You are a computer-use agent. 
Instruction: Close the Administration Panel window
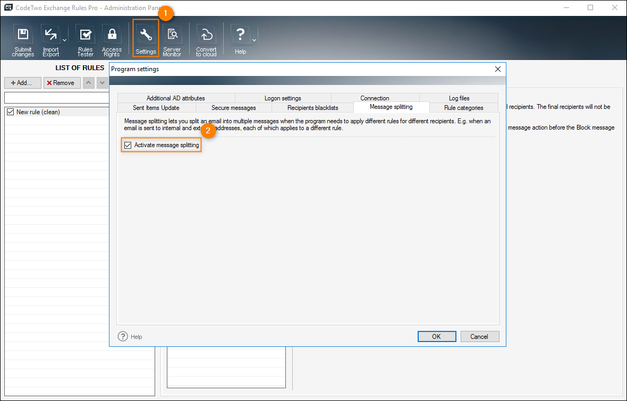[615, 7]
